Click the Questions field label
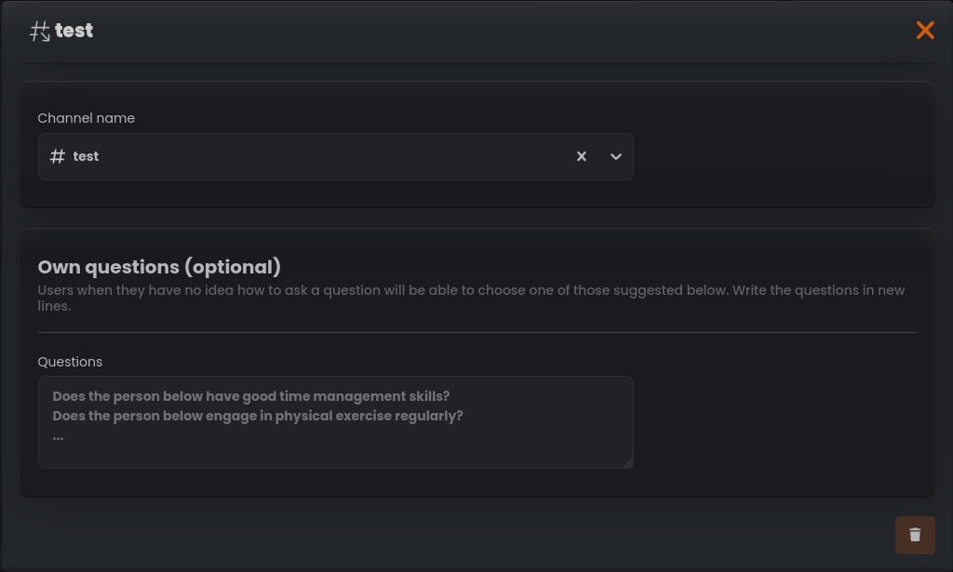 click(x=70, y=362)
